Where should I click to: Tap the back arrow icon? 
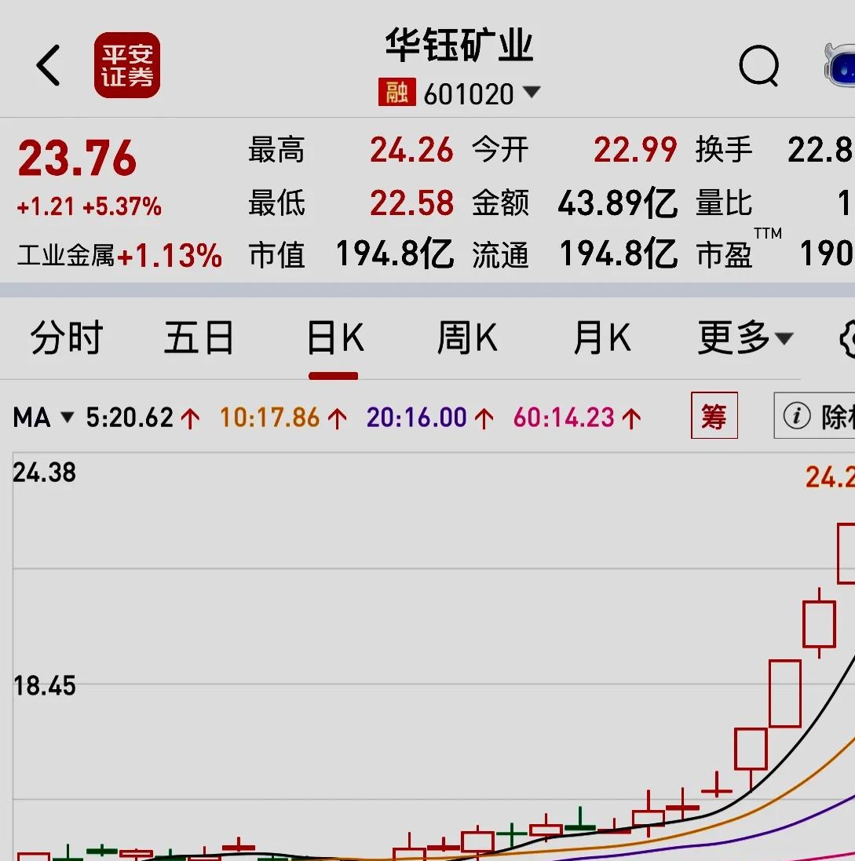49,65
